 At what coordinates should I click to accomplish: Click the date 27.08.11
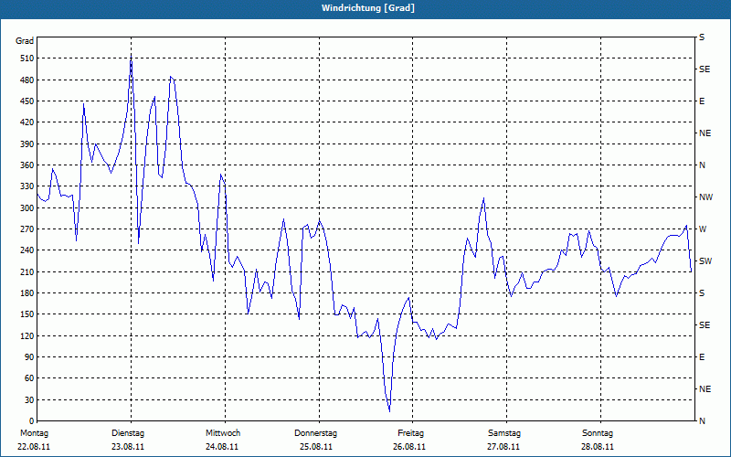tap(503, 447)
